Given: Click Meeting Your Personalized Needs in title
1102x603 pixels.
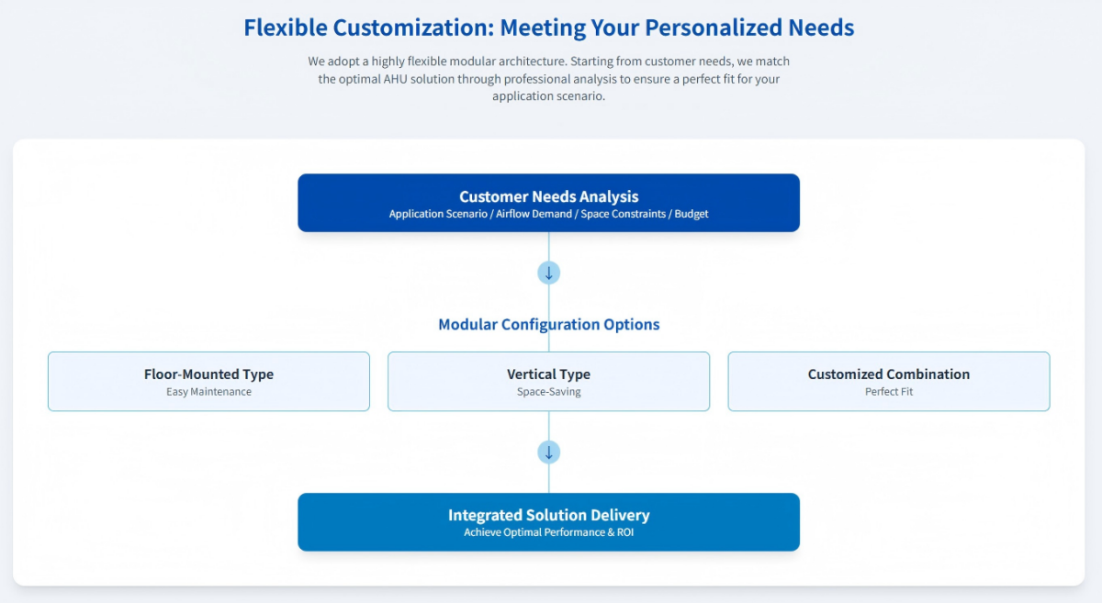Looking at the screenshot, I should click(x=678, y=28).
